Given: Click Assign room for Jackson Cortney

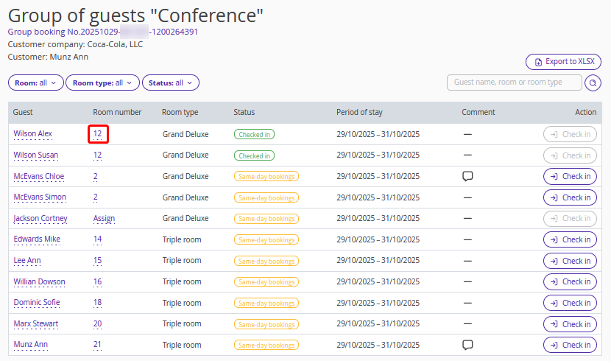Looking at the screenshot, I should tap(104, 219).
